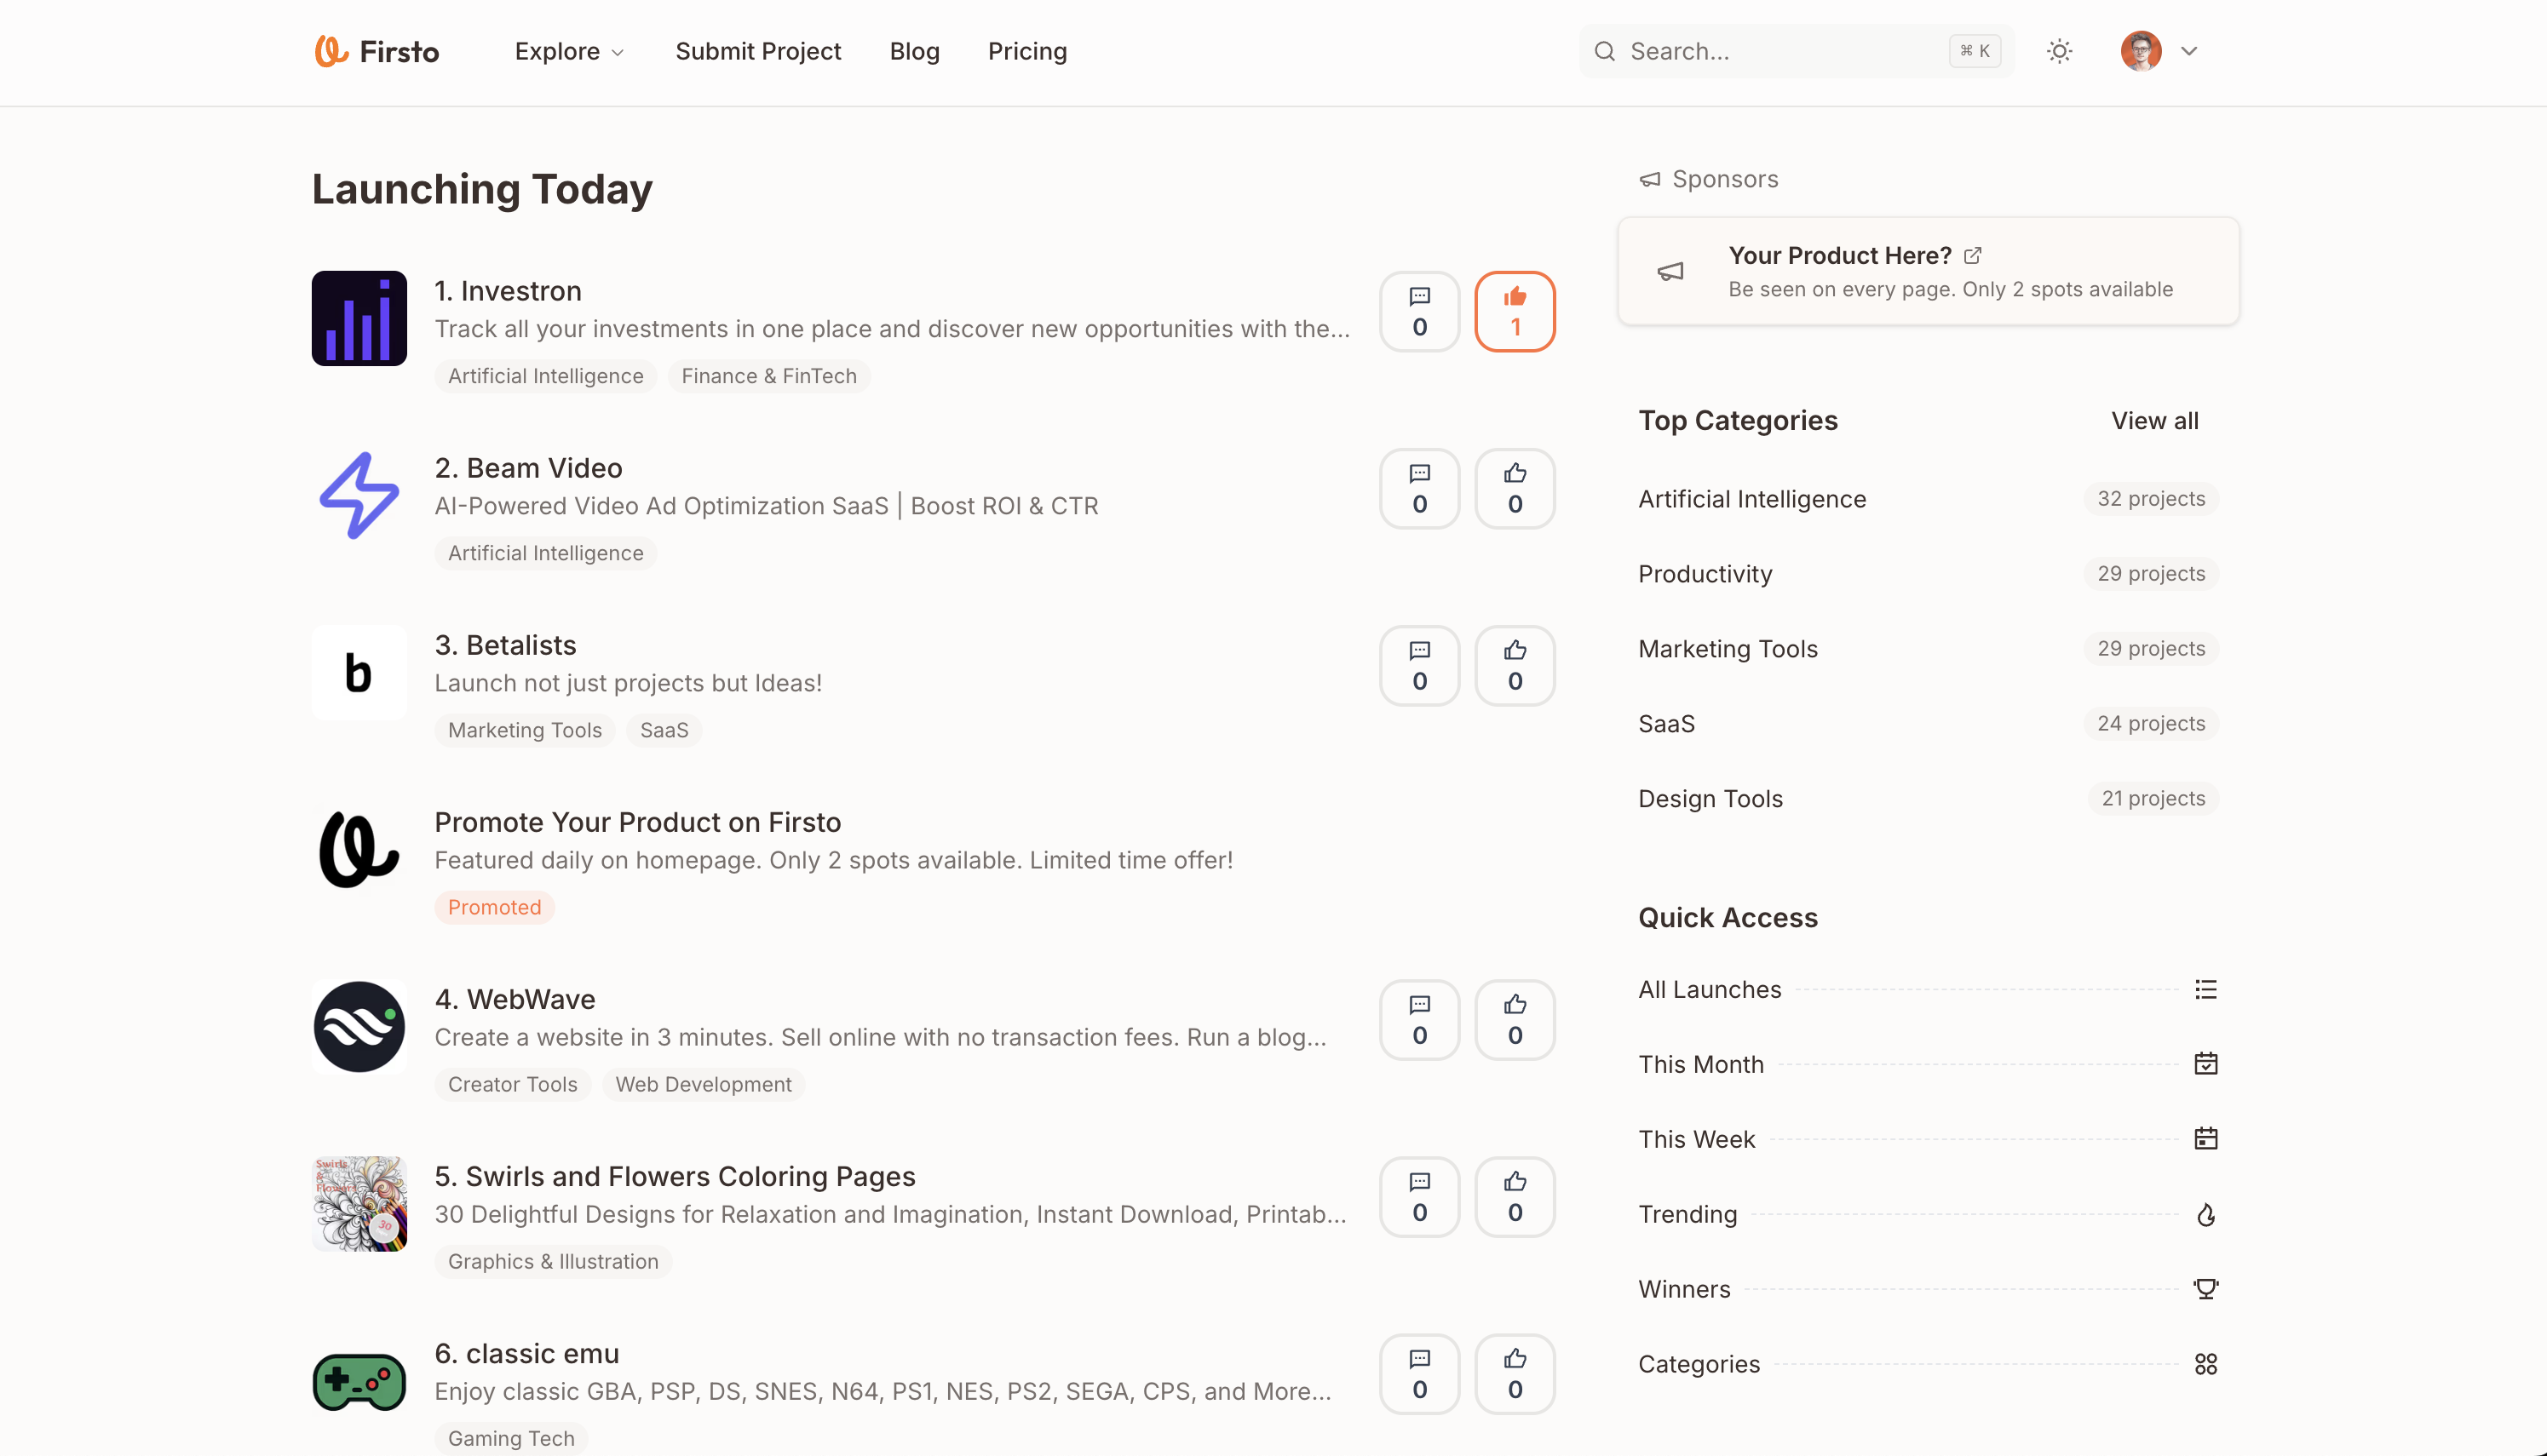Click the Betalists 'b' logo
The image size is (2547, 1456).
tap(359, 672)
